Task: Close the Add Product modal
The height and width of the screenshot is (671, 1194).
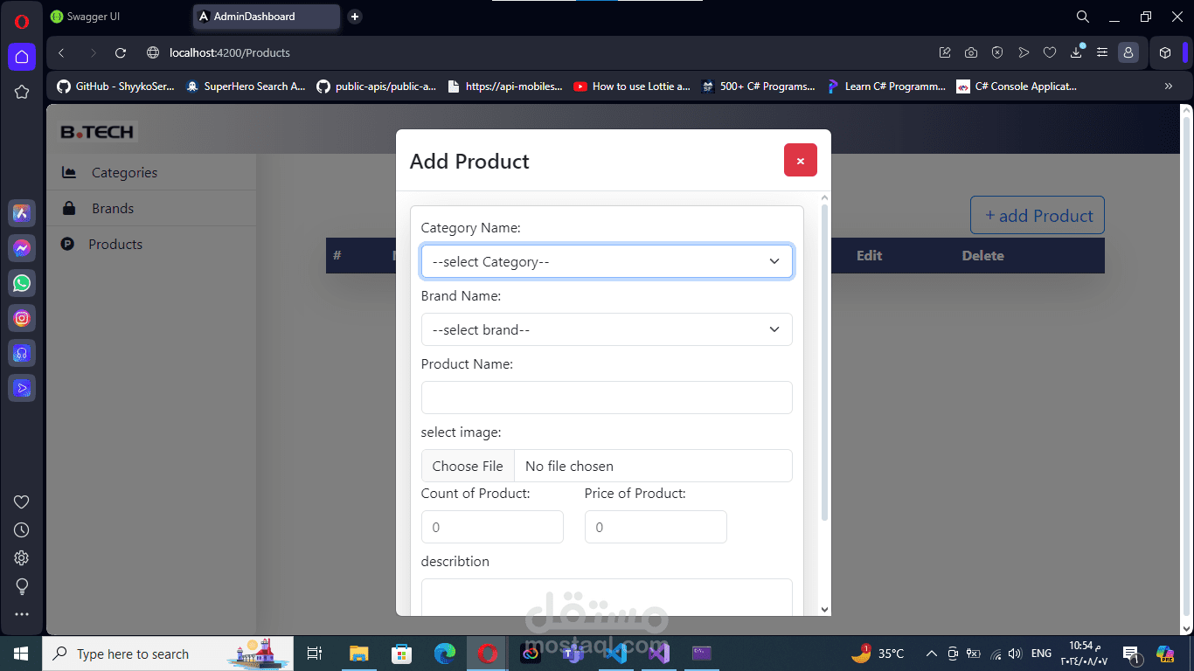Action: [800, 161]
